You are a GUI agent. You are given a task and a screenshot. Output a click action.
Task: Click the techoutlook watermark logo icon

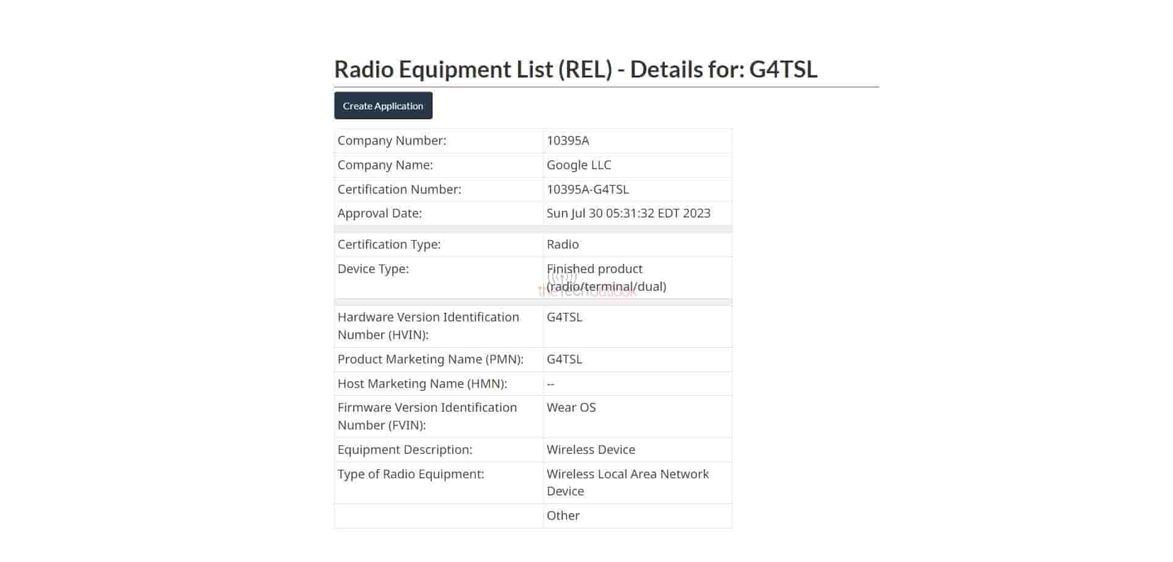pos(563,277)
